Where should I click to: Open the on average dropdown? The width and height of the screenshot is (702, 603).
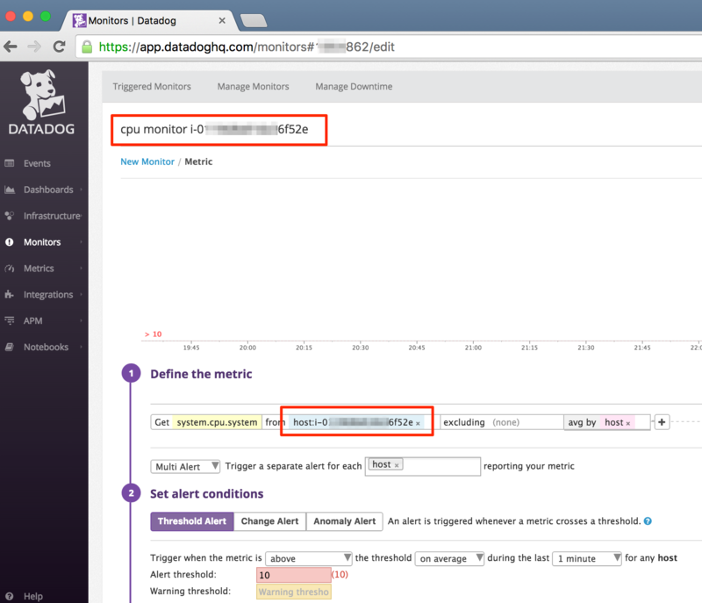pos(449,559)
